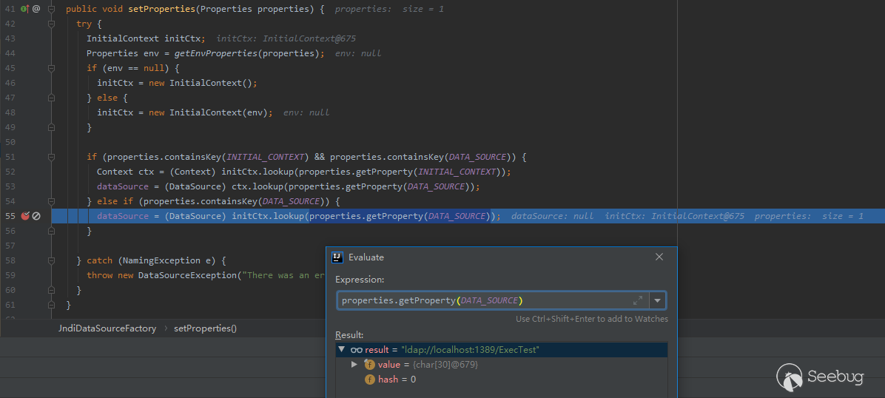Fold the catch block at line 58
The image size is (885, 398).
pos(51,260)
